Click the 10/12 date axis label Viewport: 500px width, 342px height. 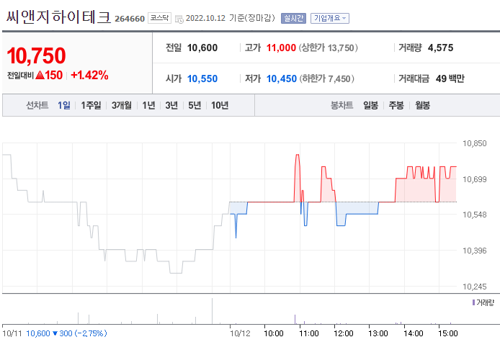click(x=240, y=333)
